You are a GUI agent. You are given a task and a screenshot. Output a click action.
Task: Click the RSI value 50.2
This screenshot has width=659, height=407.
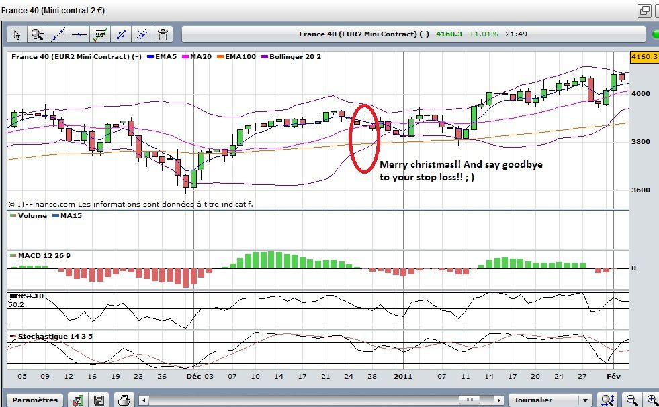[x=16, y=305]
